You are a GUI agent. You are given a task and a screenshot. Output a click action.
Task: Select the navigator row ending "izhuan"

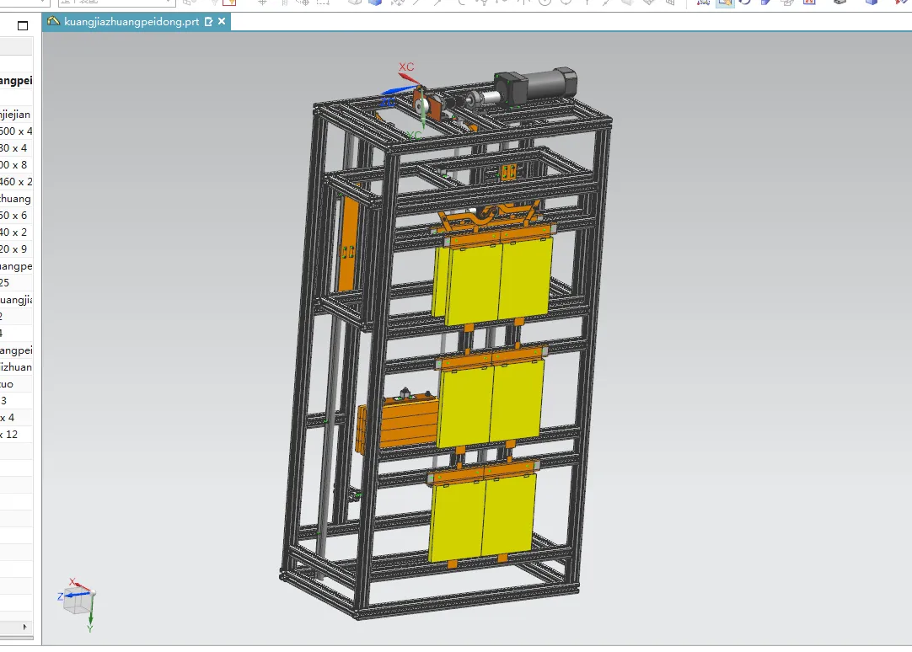[16, 367]
